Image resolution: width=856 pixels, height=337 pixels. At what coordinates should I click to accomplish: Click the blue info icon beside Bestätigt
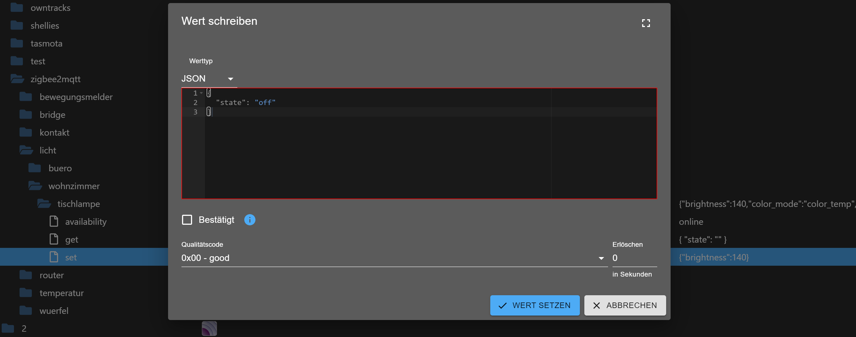pyautogui.click(x=250, y=220)
